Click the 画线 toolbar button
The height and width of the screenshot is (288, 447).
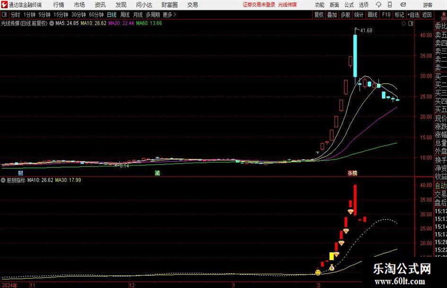(373, 15)
